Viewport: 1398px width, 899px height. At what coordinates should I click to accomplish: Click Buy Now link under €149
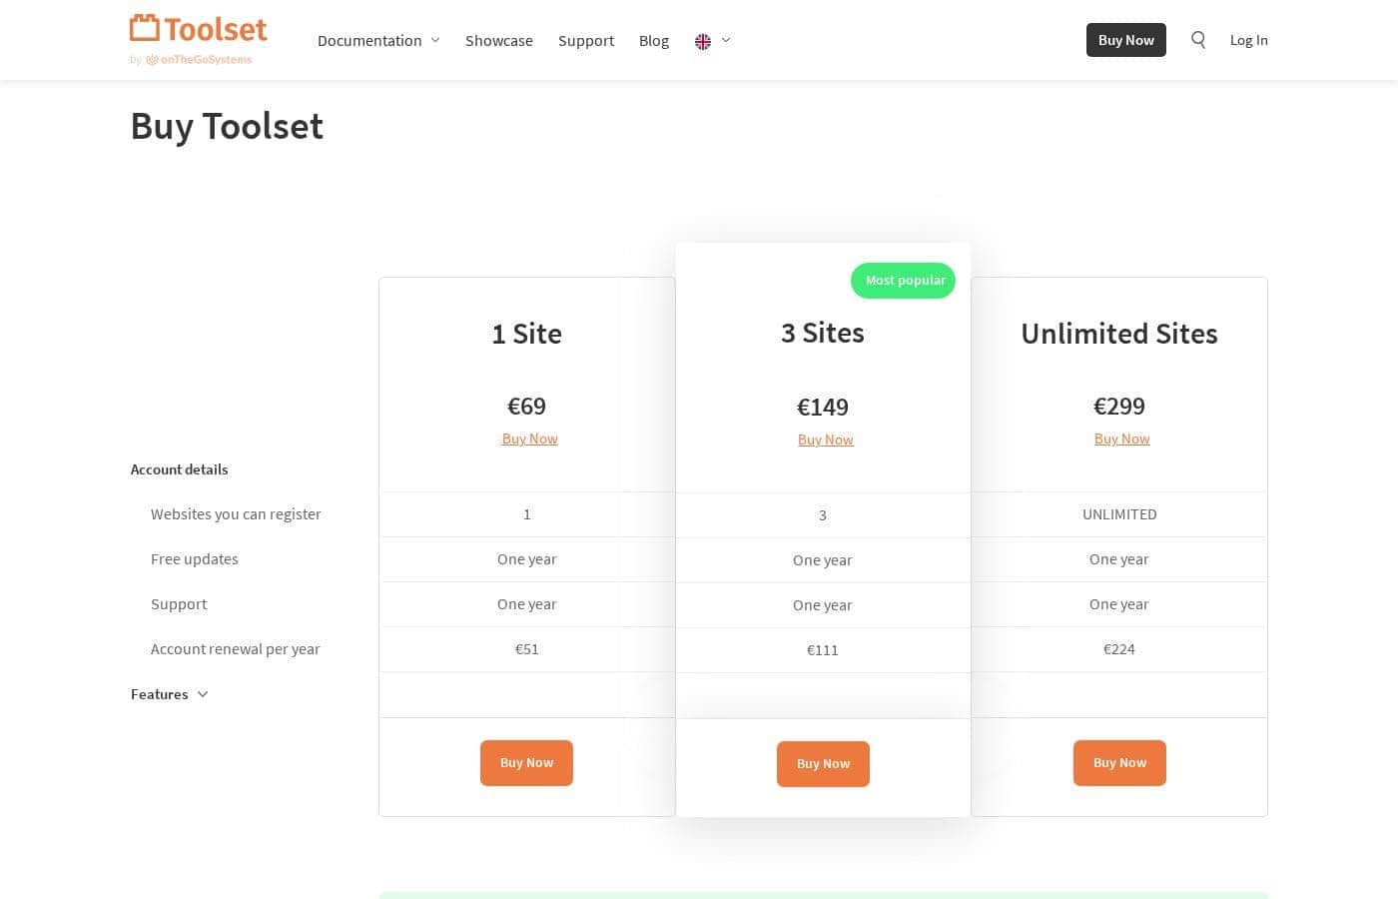pyautogui.click(x=826, y=440)
